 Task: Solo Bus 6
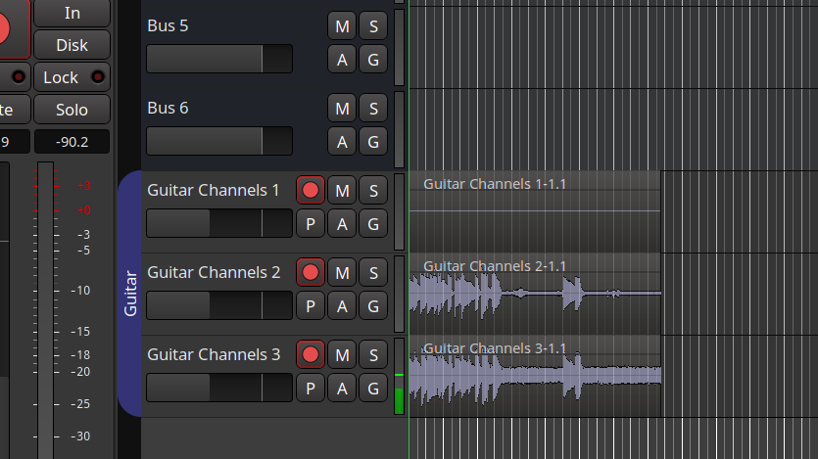tap(372, 108)
